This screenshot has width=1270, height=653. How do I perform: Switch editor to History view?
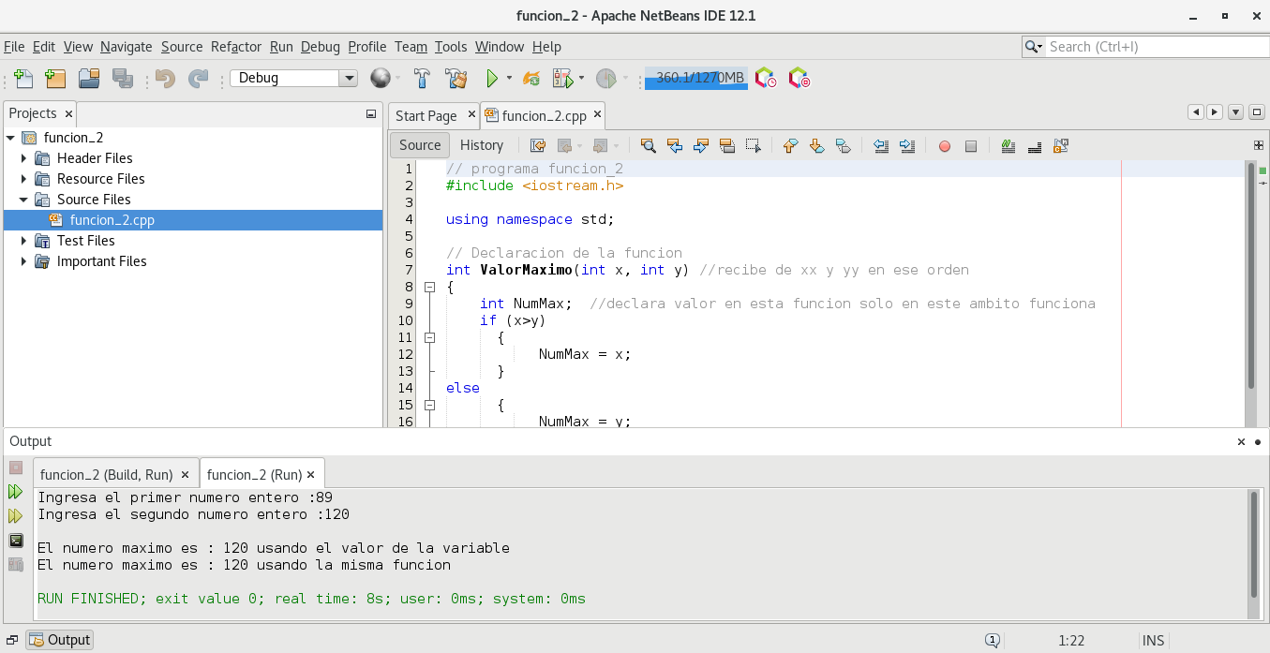pos(482,145)
